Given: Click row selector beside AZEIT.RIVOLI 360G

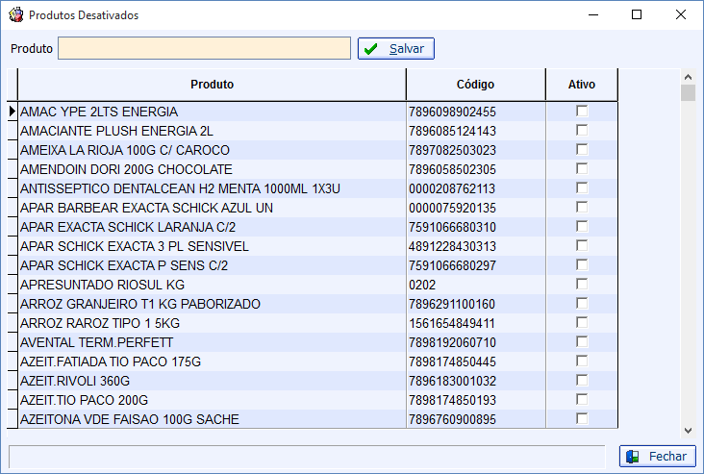Looking at the screenshot, I should pyautogui.click(x=13, y=381).
